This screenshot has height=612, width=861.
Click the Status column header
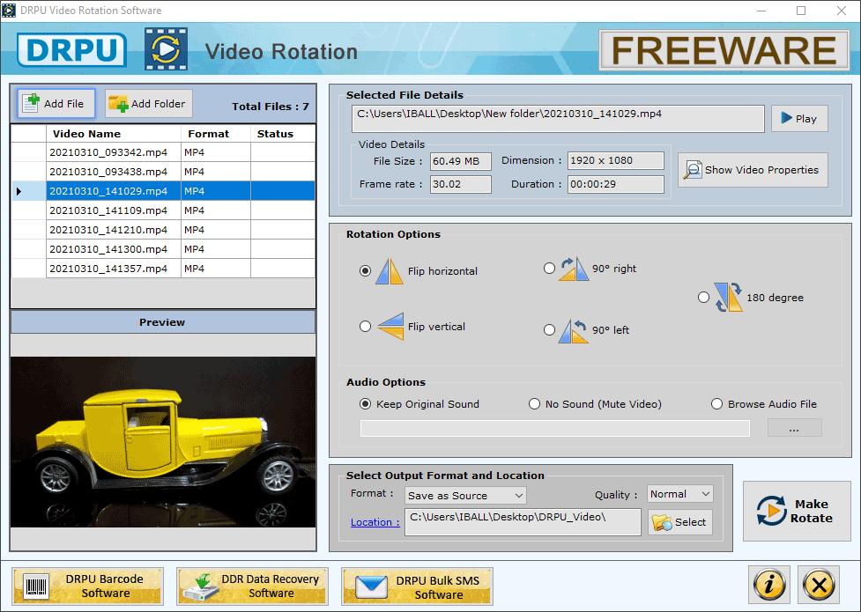pyautogui.click(x=283, y=134)
